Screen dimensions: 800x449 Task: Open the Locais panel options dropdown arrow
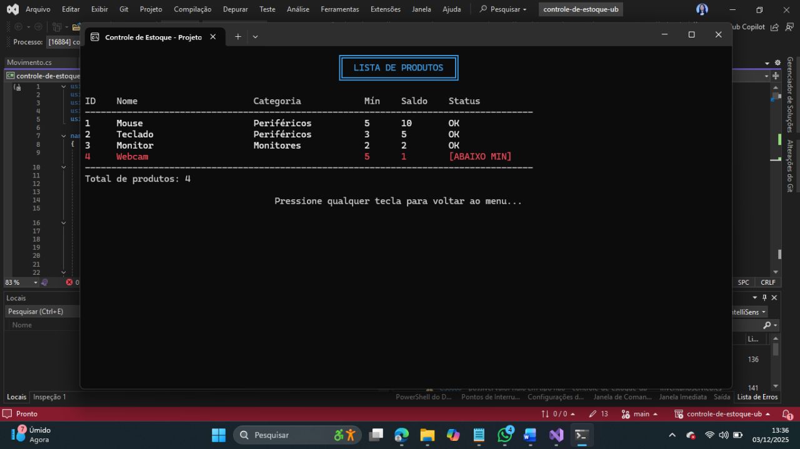[754, 298]
